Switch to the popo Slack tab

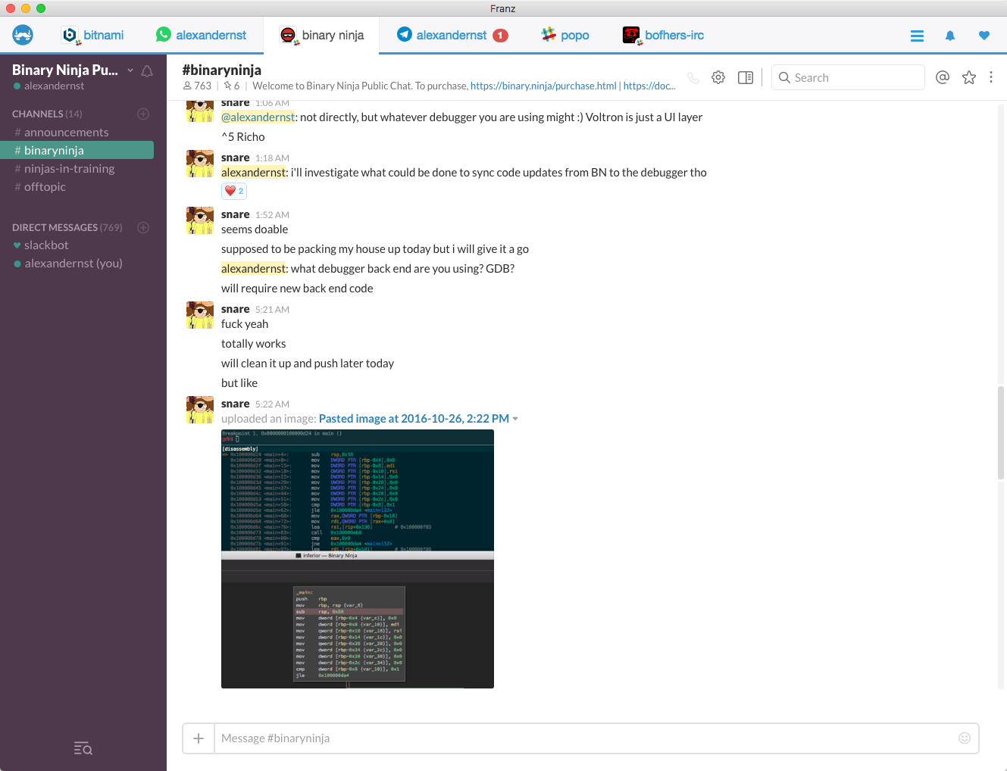(564, 35)
